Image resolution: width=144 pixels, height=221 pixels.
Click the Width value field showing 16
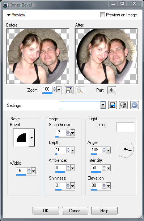(x=22, y=170)
